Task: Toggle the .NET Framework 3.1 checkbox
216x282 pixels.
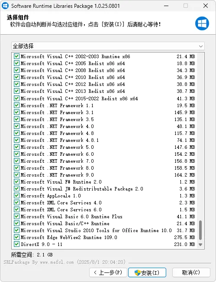Action: click(x=16, y=112)
